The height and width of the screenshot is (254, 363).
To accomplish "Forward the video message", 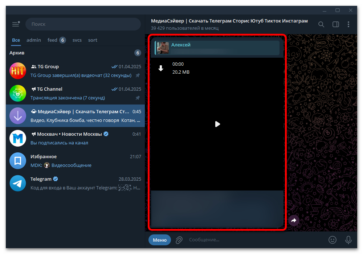I will pos(294,221).
